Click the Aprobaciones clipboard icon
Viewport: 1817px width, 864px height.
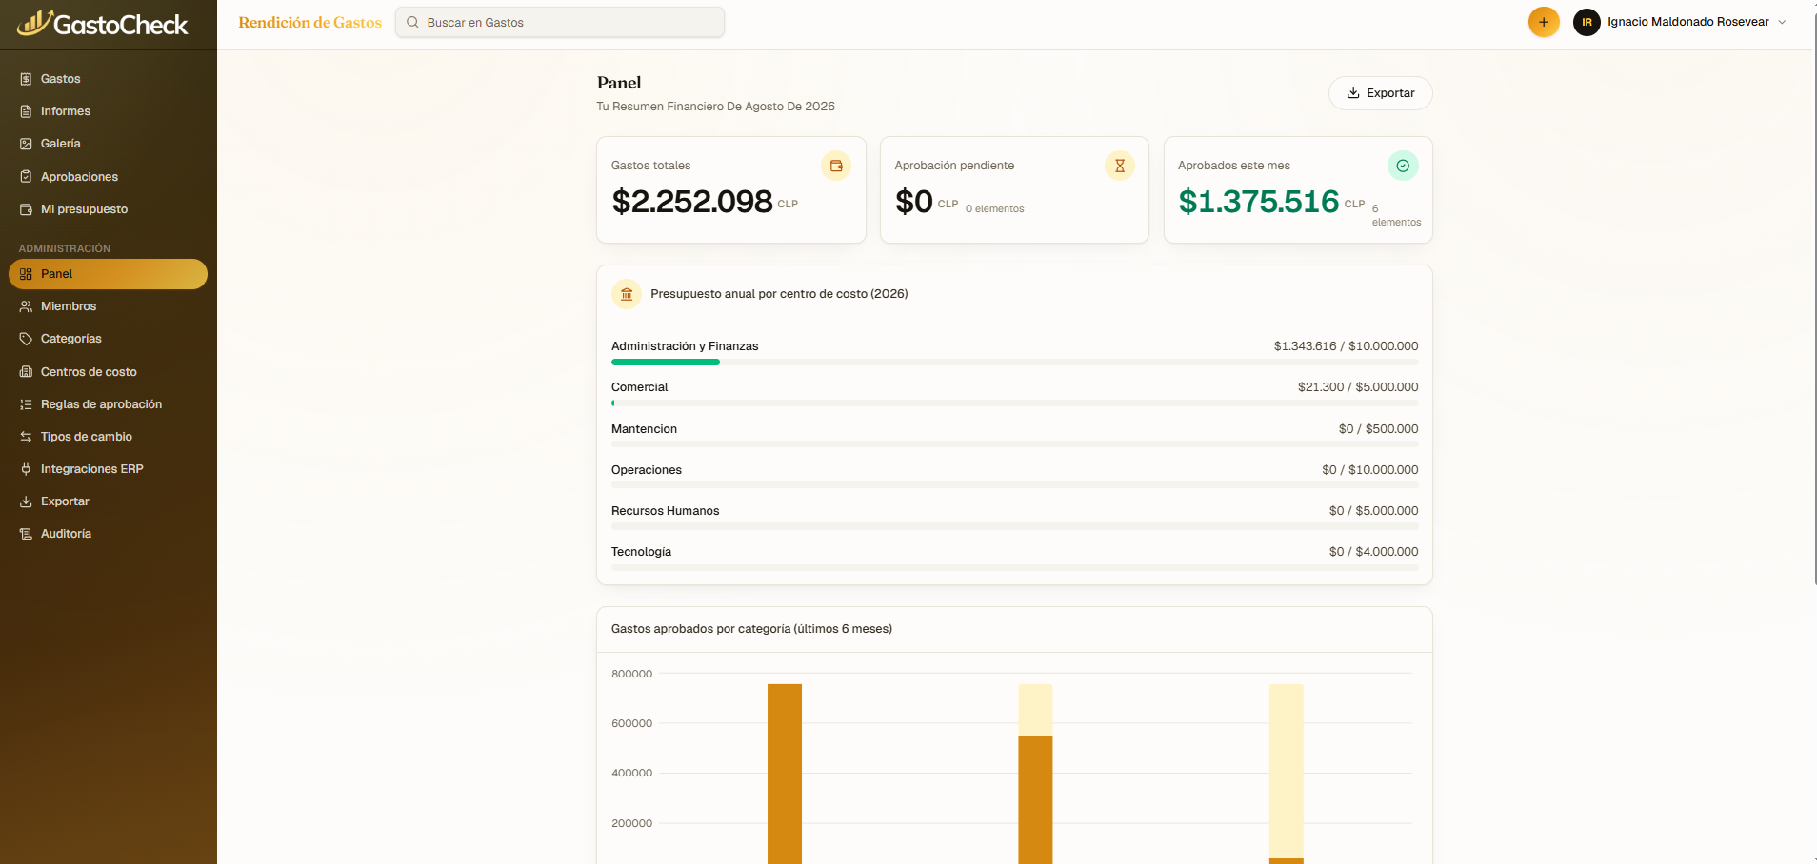pyautogui.click(x=26, y=177)
